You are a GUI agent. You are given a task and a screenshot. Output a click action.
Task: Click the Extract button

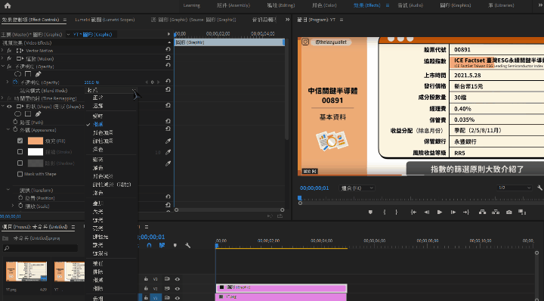coord(496,212)
